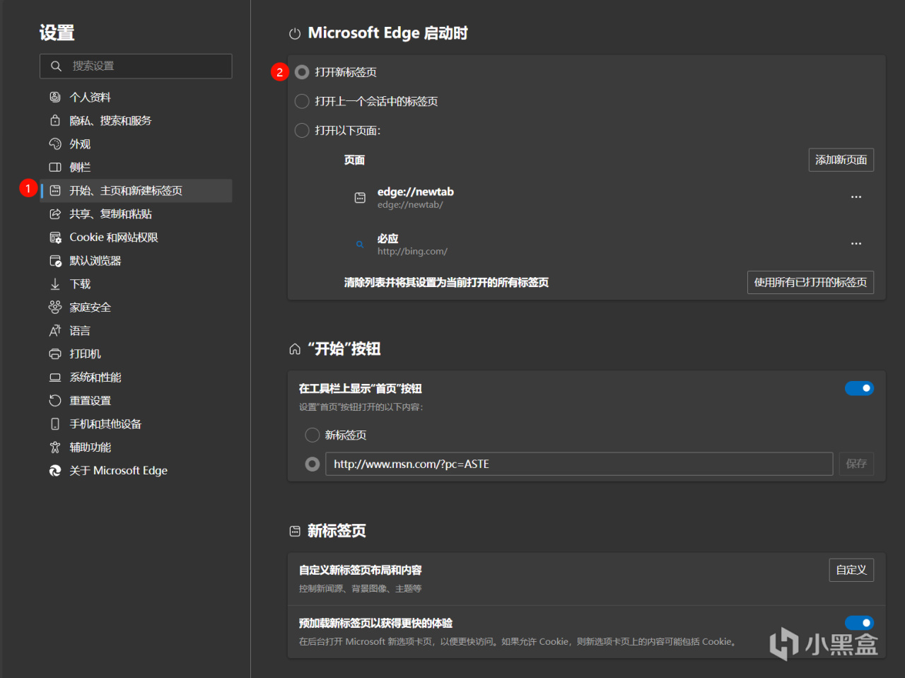This screenshot has width=905, height=678.
Task: Click the 保存 button beside URL field
Action: (x=856, y=464)
